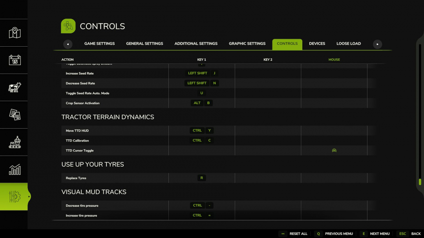Switch to the Devices tab
Screen dimensions: 424x238
click(317, 44)
